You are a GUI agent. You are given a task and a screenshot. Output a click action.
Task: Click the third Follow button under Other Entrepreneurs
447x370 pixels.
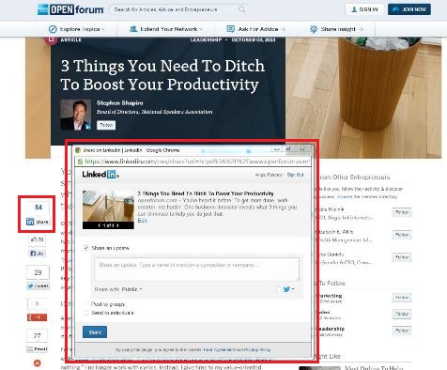(402, 257)
